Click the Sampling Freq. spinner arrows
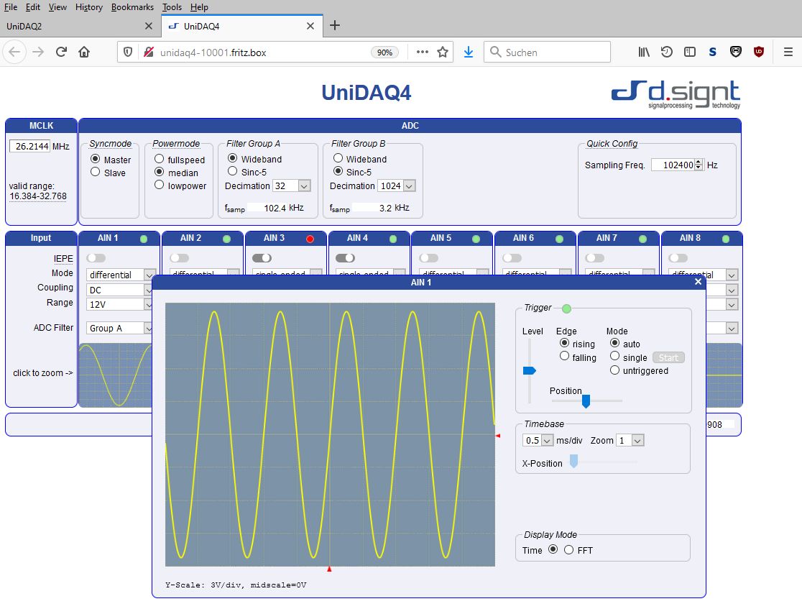802x609 pixels. (x=699, y=165)
